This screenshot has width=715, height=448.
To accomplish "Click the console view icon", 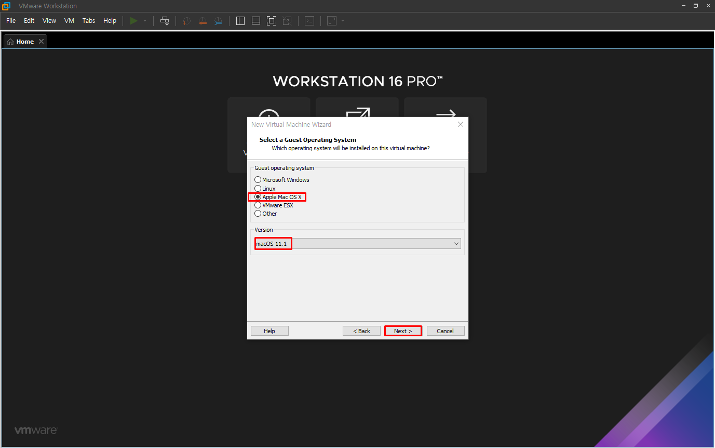I will [309, 21].
